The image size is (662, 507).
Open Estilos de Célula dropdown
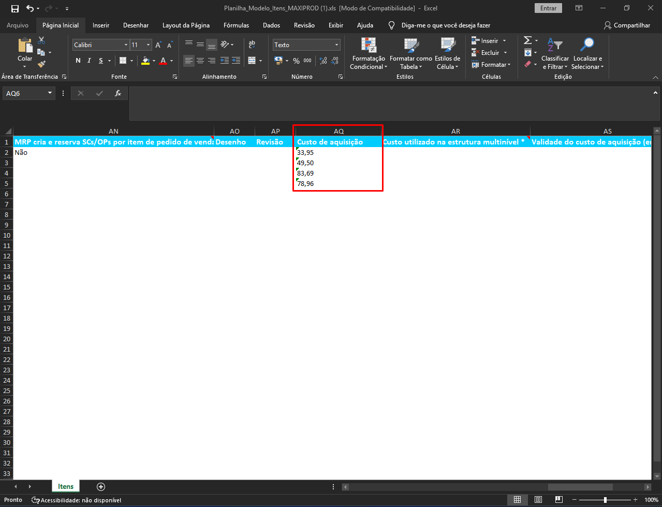[x=447, y=54]
